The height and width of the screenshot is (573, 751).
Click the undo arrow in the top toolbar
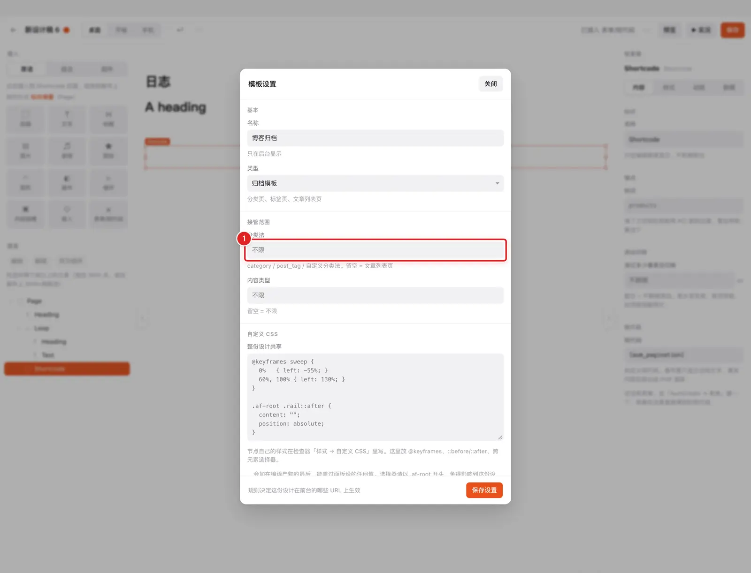click(180, 30)
